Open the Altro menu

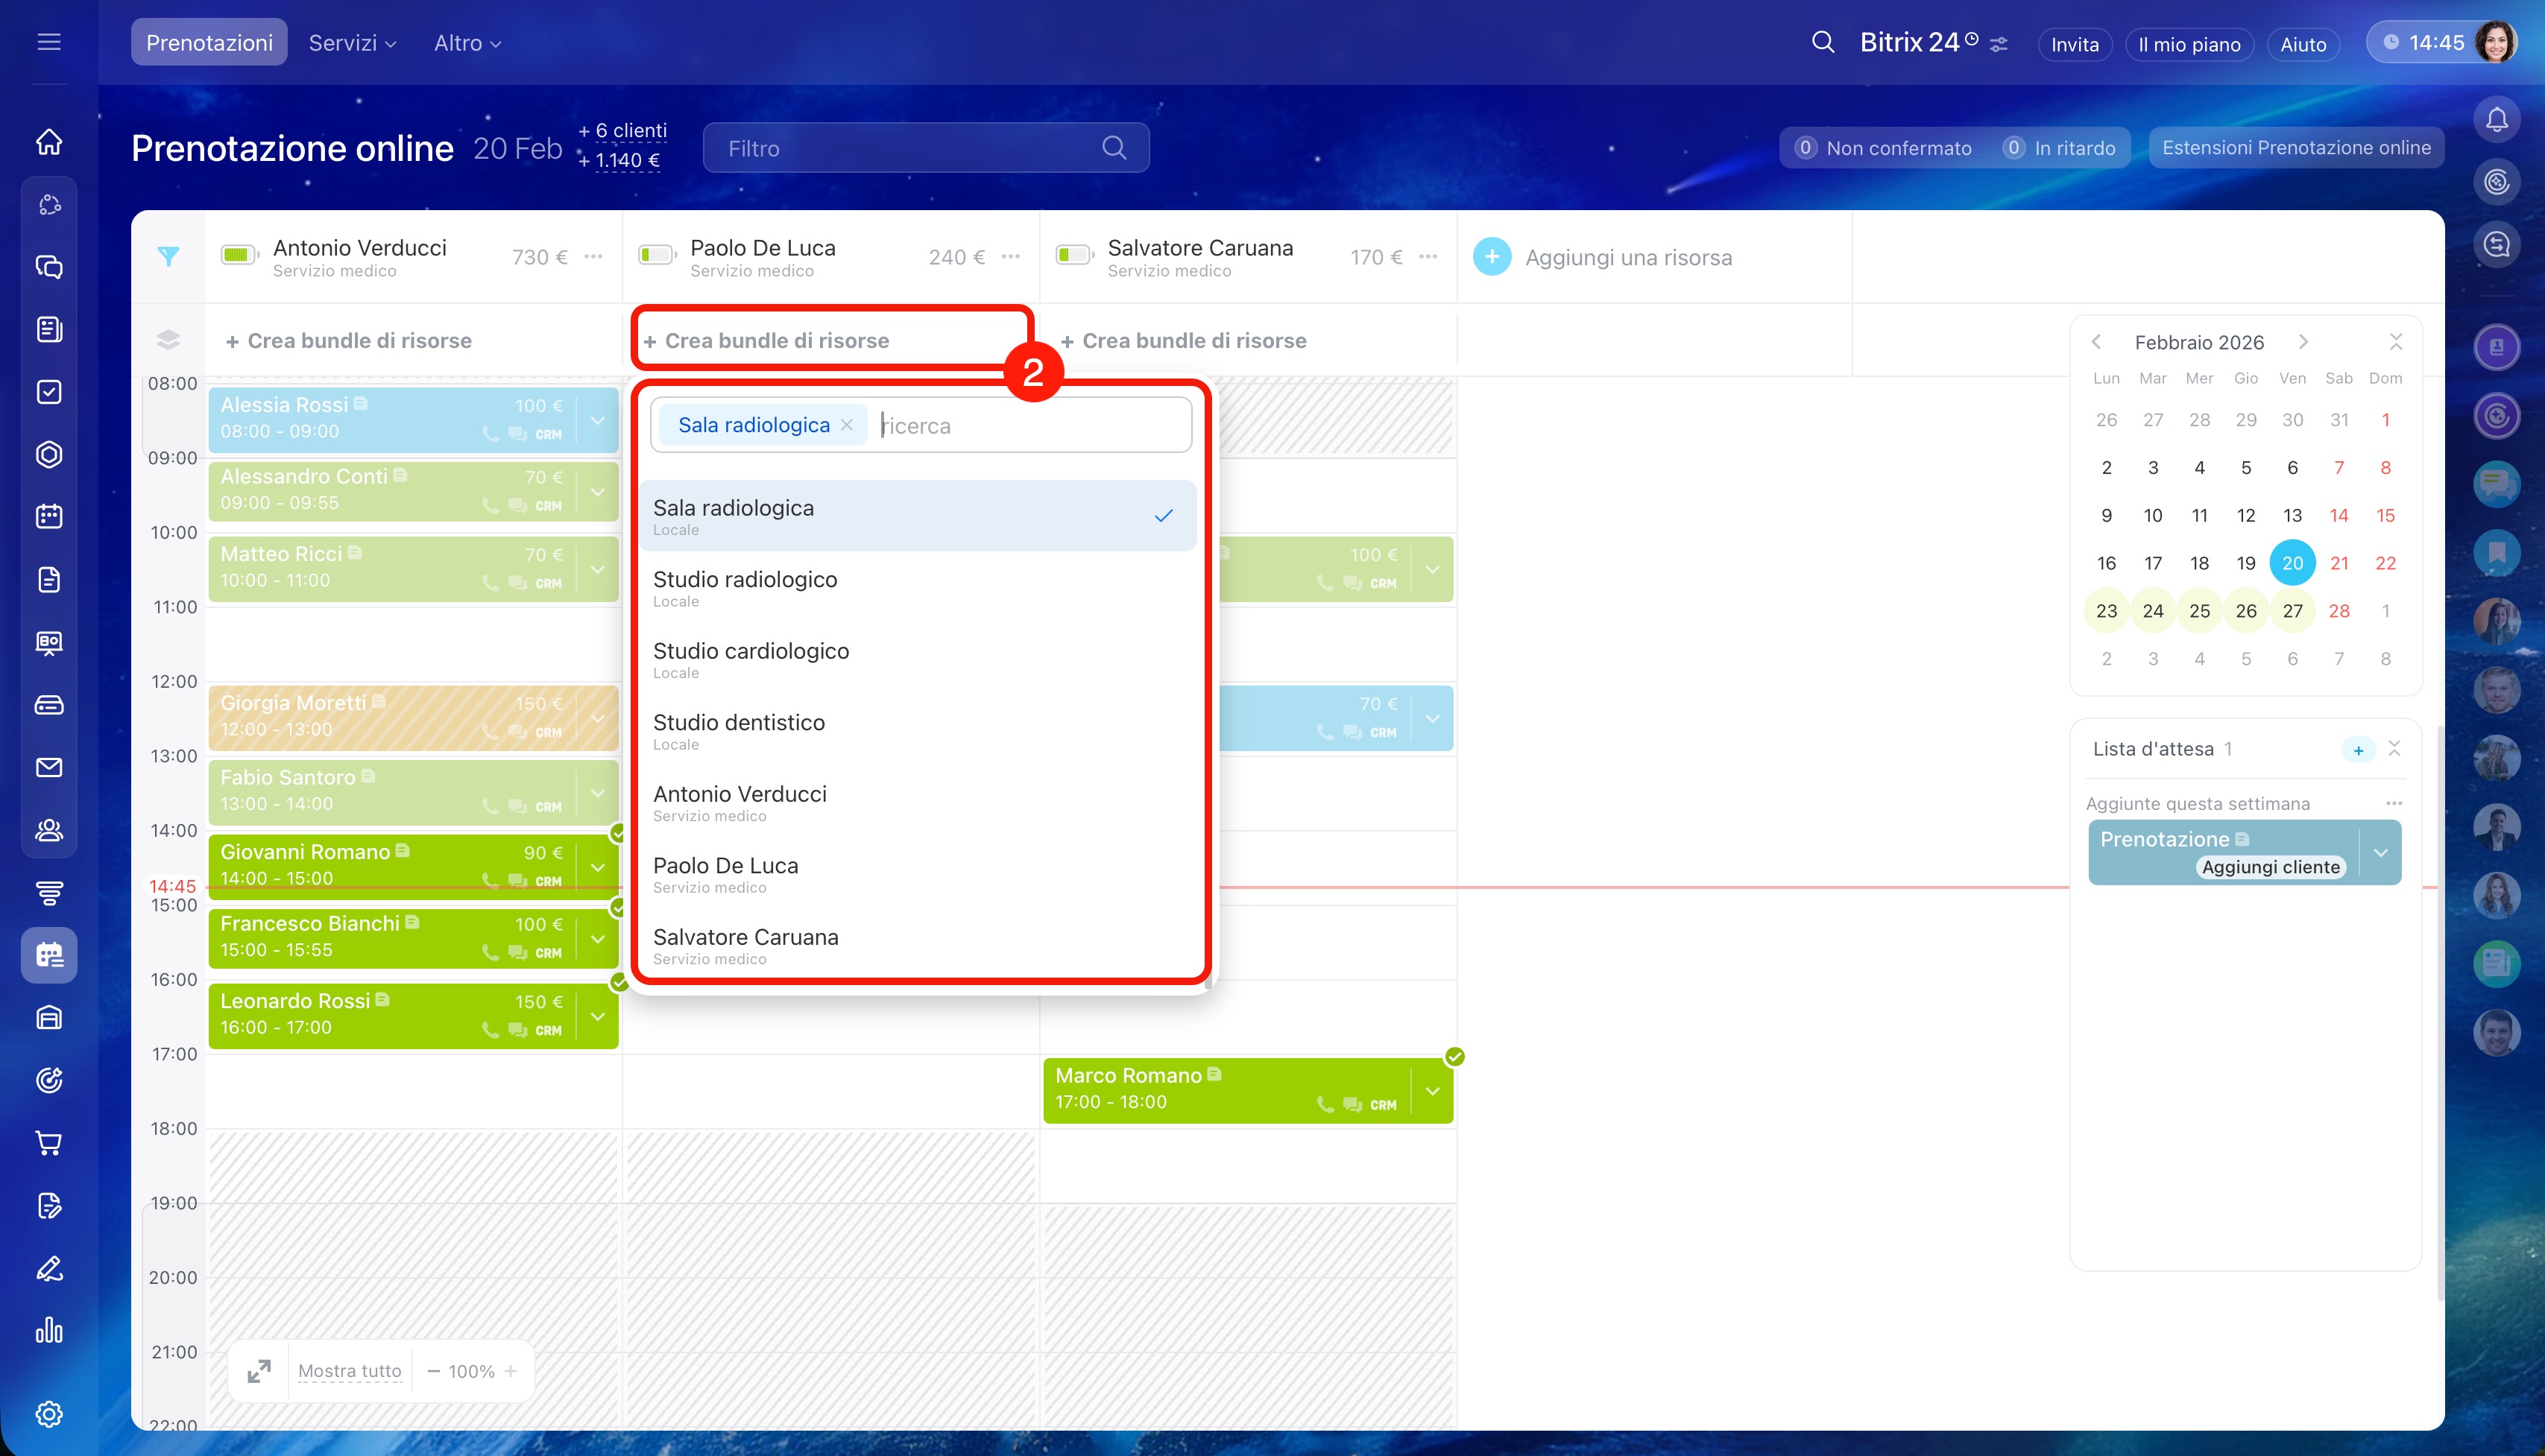coord(467,43)
